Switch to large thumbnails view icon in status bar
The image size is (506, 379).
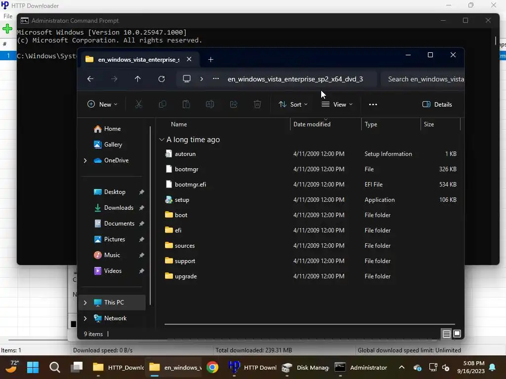coord(457,334)
